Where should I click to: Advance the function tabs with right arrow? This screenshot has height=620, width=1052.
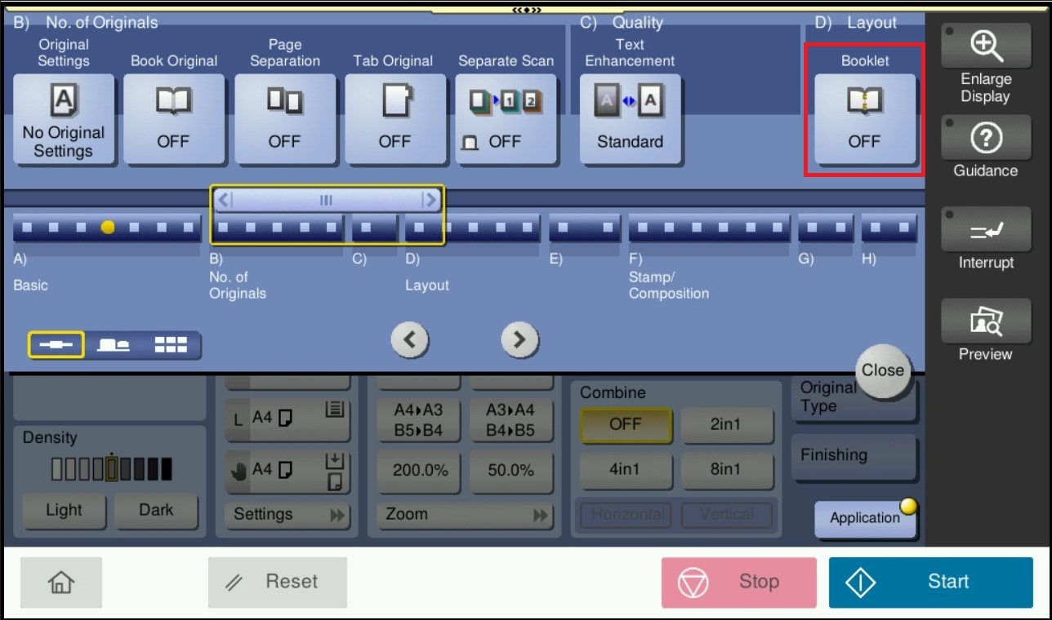(x=520, y=340)
